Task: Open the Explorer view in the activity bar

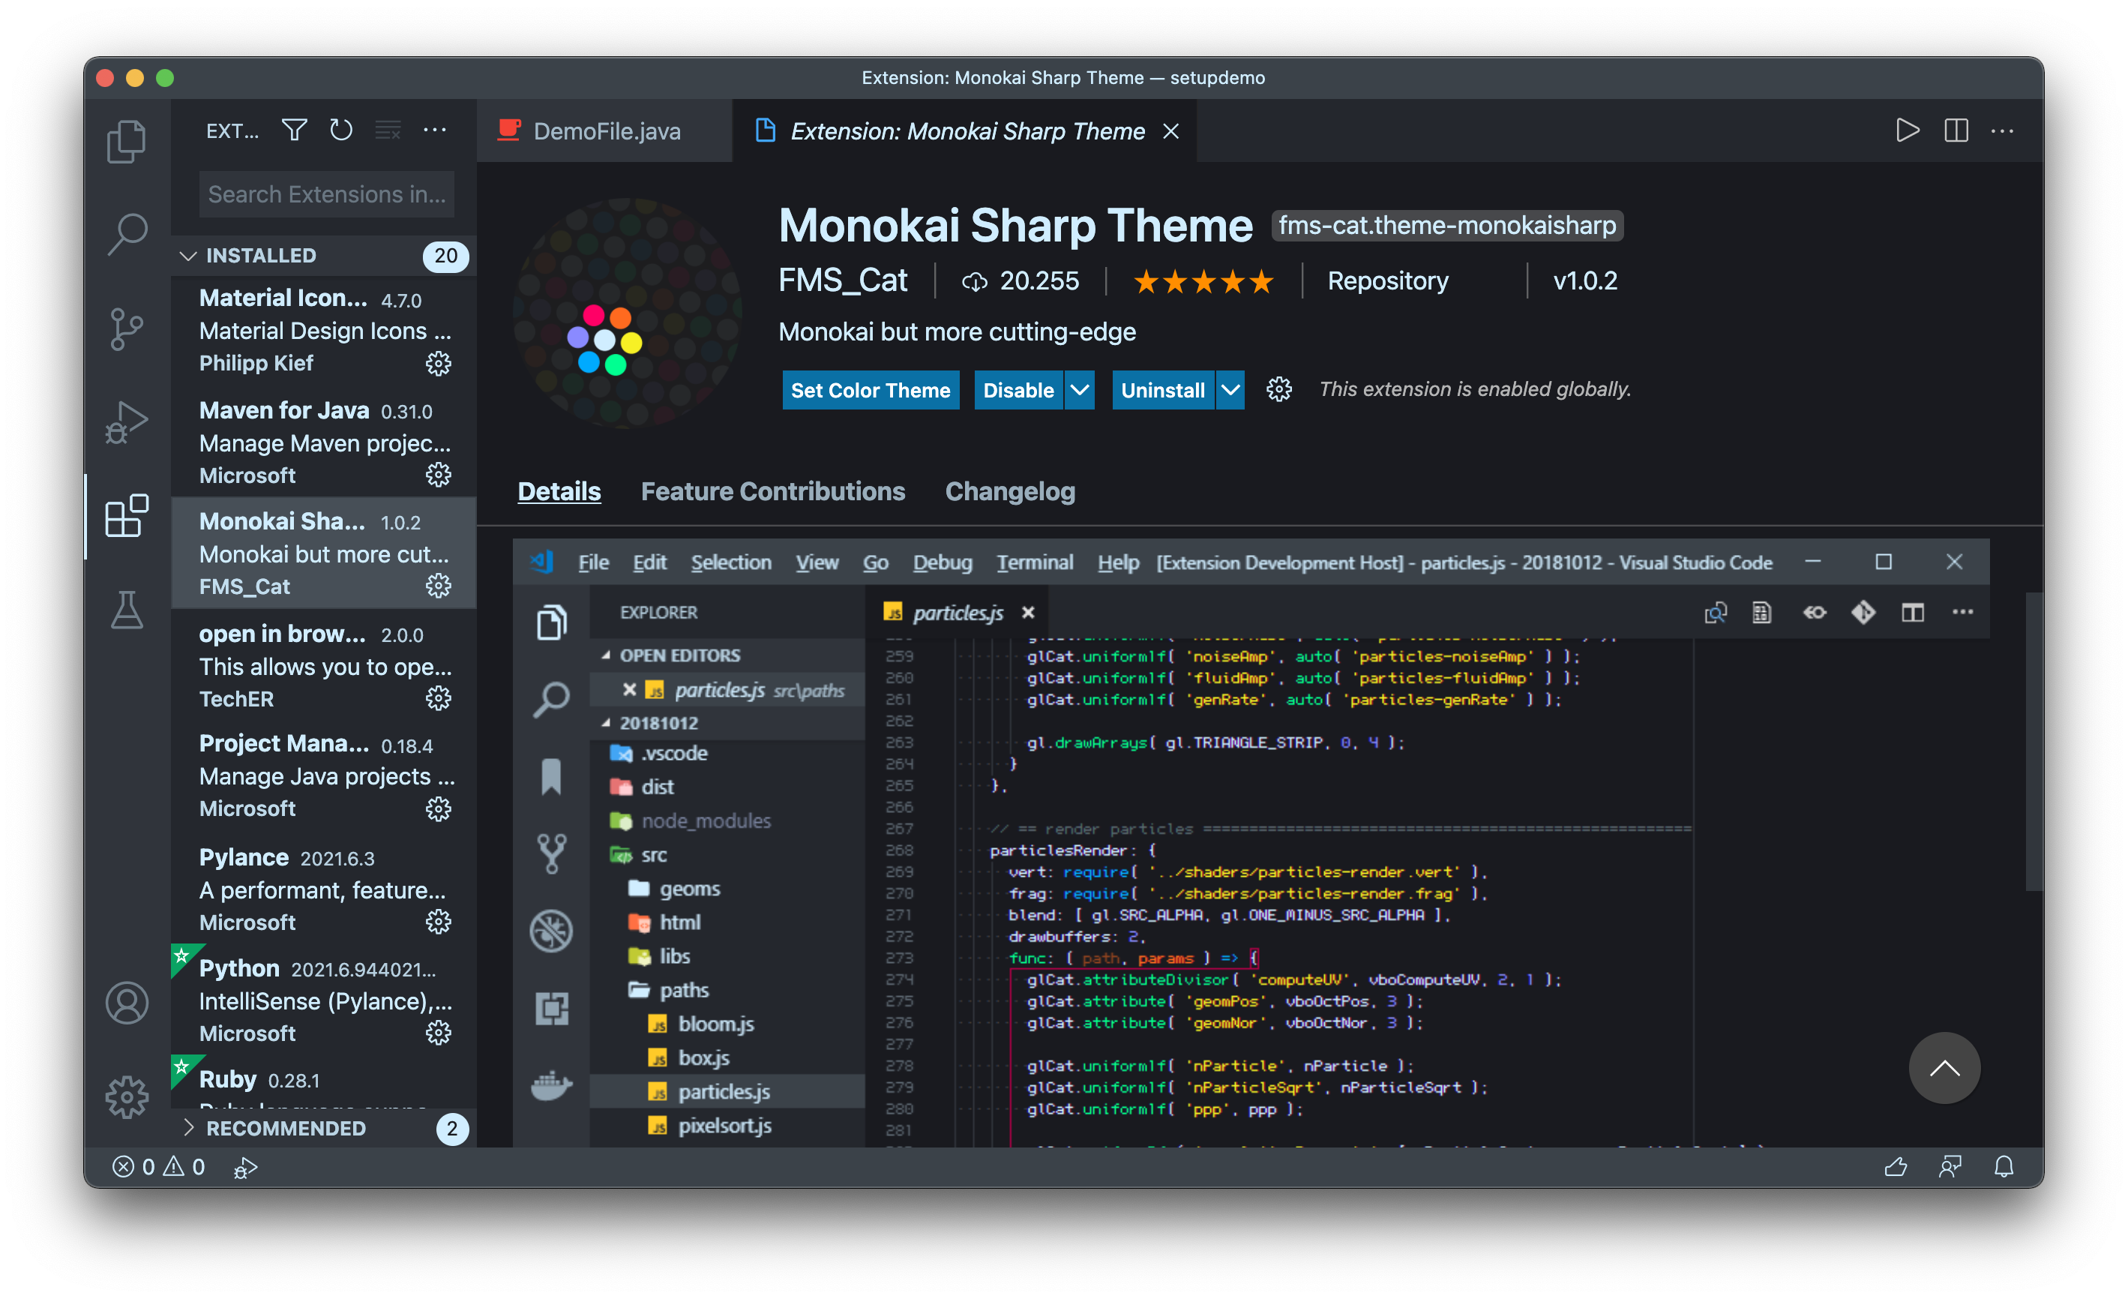Action: click(x=127, y=141)
